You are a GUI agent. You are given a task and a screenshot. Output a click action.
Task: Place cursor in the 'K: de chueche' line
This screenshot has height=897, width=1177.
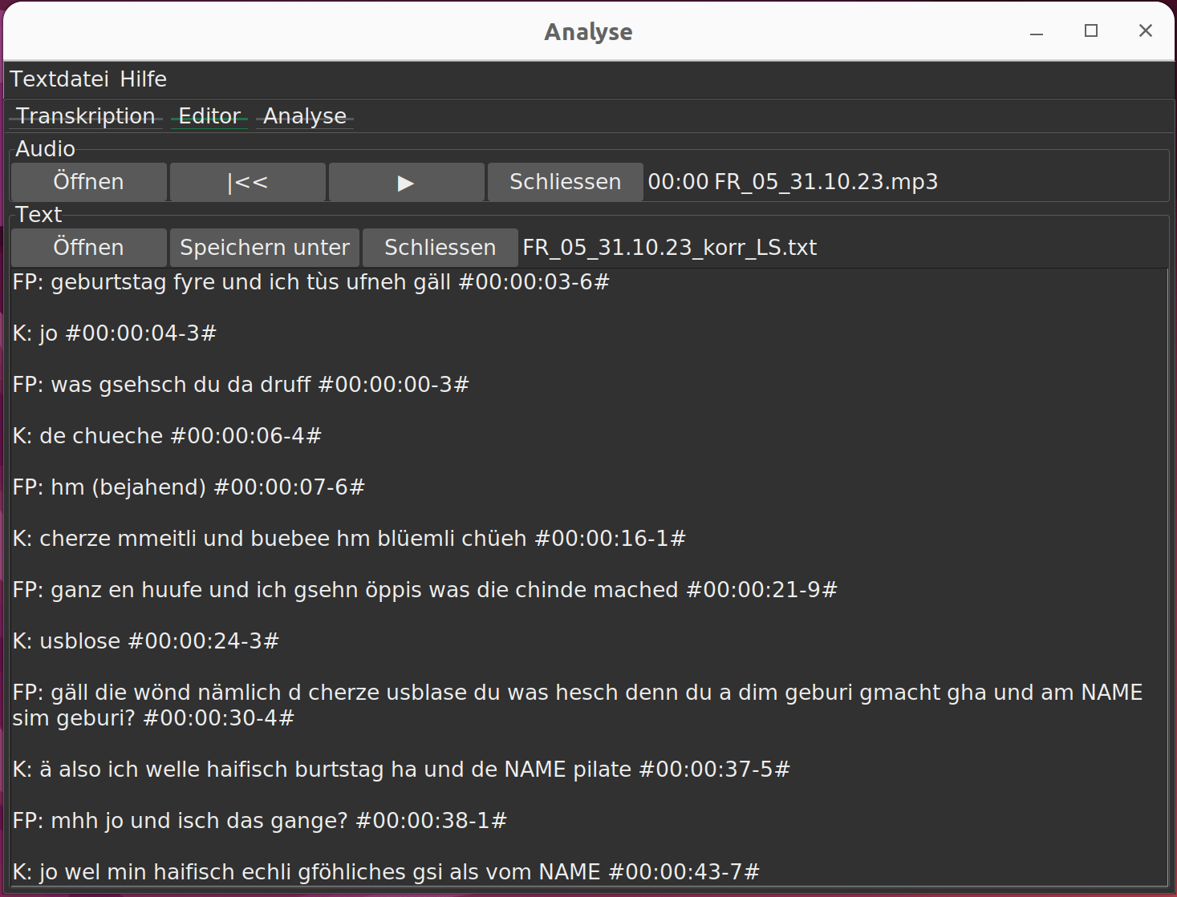point(167,436)
